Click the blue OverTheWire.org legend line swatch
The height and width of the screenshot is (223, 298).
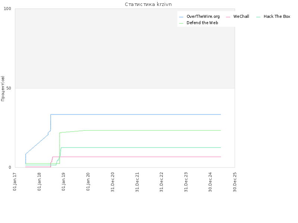(x=181, y=17)
